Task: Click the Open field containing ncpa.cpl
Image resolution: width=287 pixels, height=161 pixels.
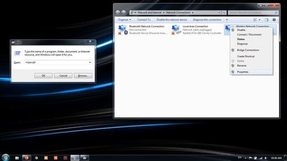Action: pos(58,63)
